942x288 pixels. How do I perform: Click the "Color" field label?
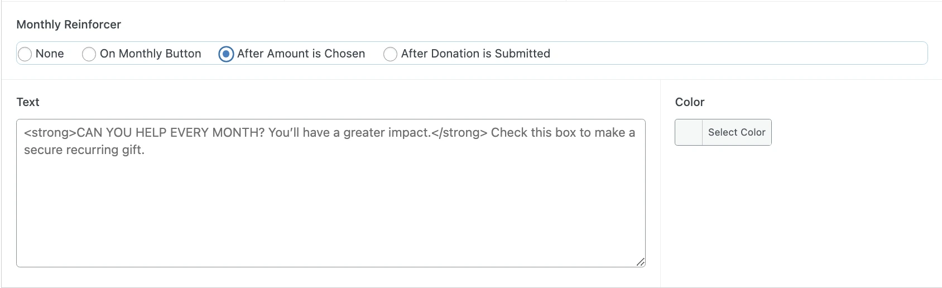(x=690, y=102)
